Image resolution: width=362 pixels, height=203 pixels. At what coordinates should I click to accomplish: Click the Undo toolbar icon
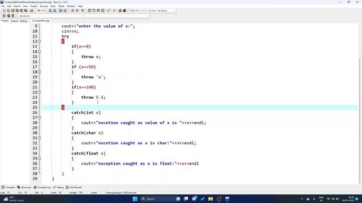click(39, 11)
